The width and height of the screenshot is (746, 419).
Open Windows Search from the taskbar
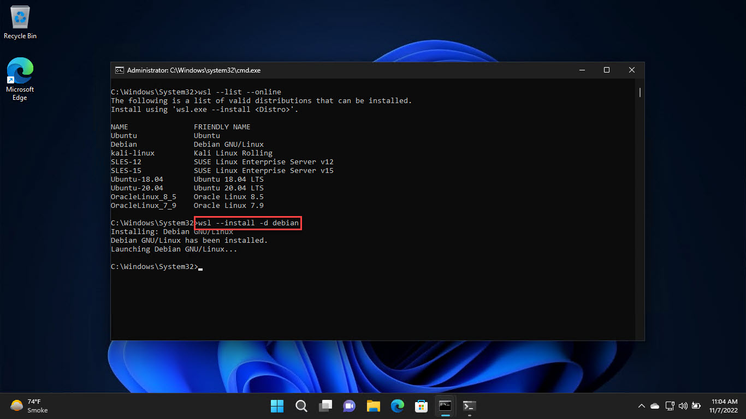pos(301,406)
